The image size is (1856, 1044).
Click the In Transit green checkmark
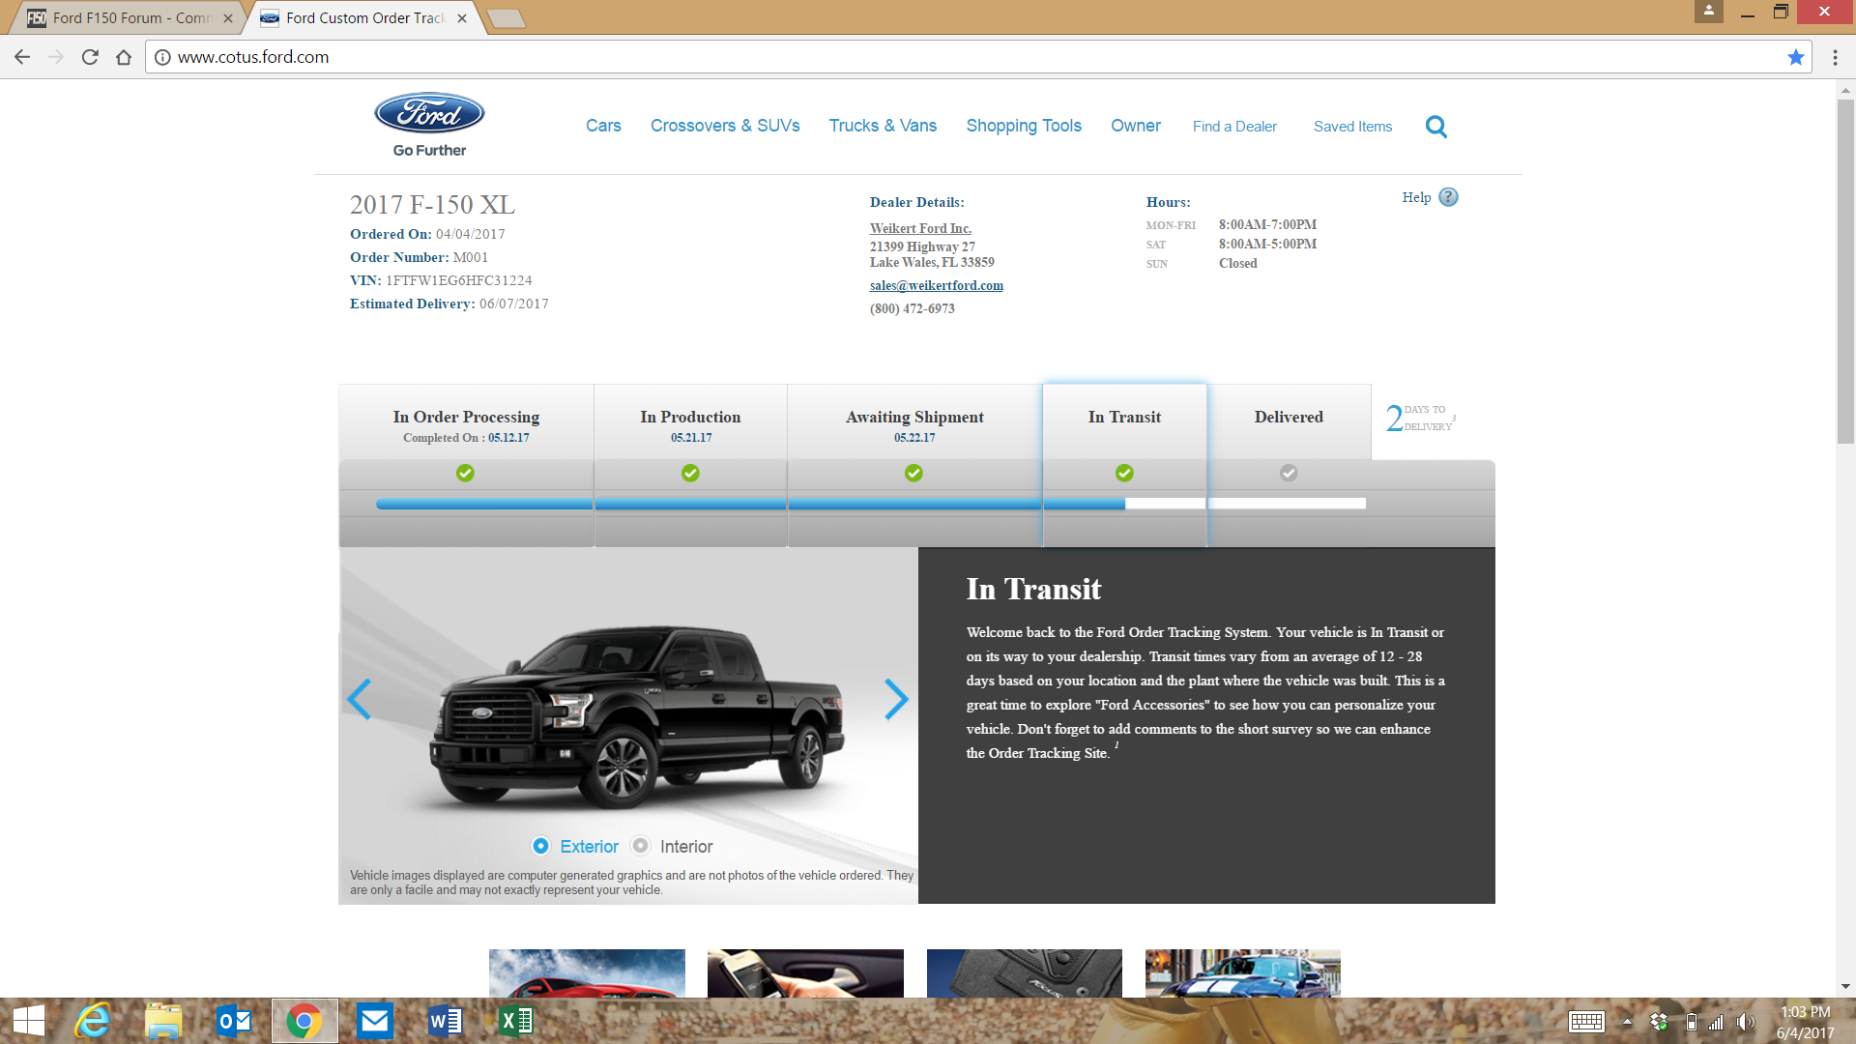pyautogui.click(x=1124, y=473)
